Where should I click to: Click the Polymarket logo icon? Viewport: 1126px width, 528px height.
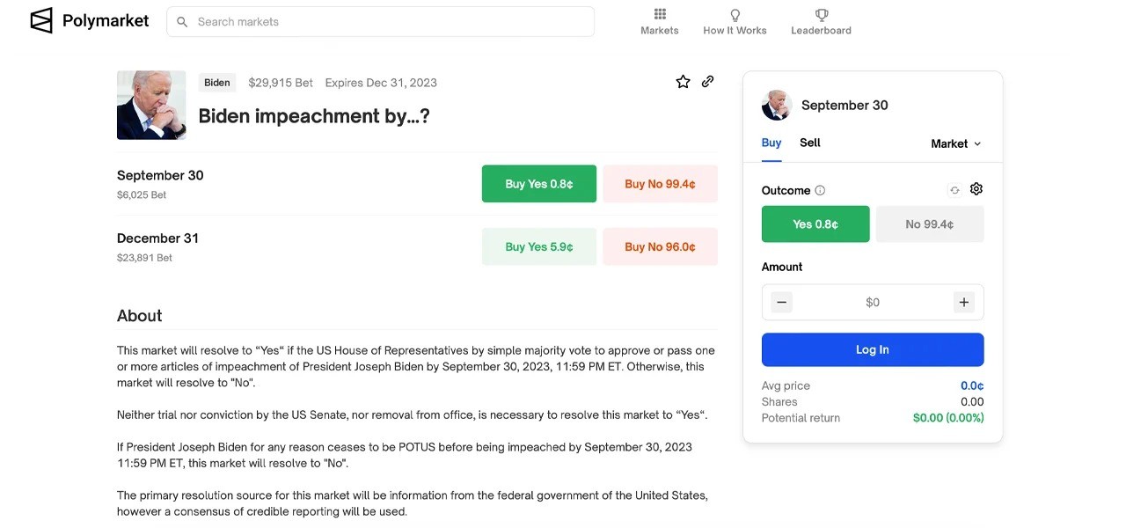41,20
